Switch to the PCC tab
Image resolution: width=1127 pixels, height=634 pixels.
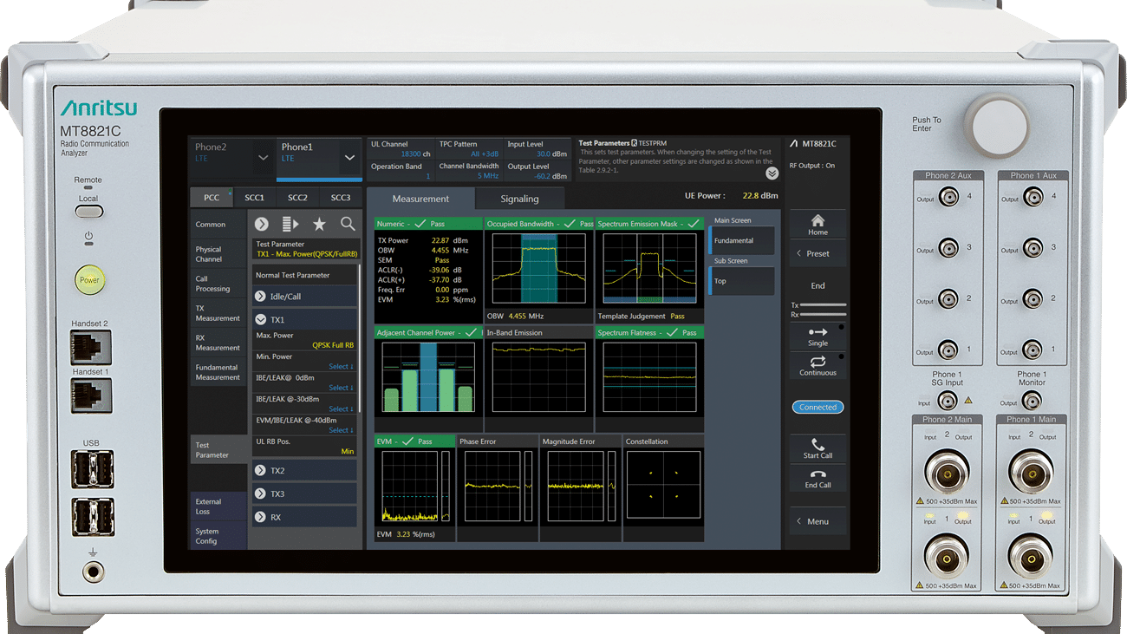(x=211, y=198)
